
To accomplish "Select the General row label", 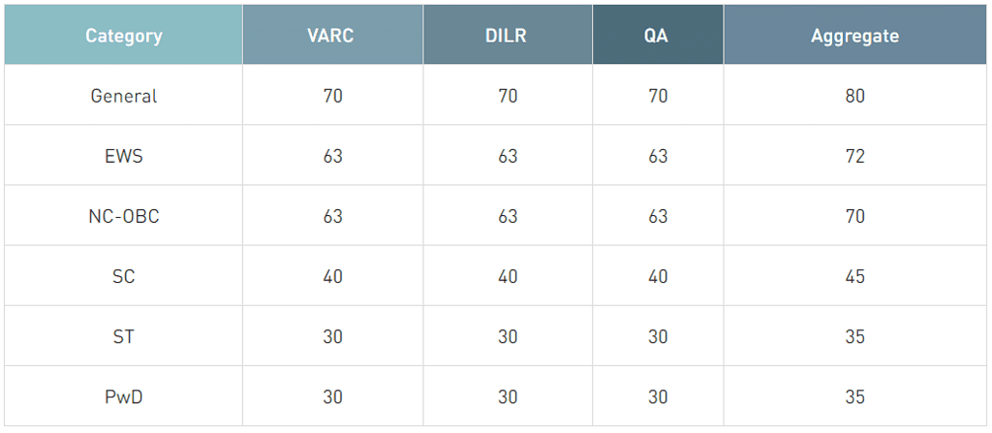I will (x=123, y=96).
